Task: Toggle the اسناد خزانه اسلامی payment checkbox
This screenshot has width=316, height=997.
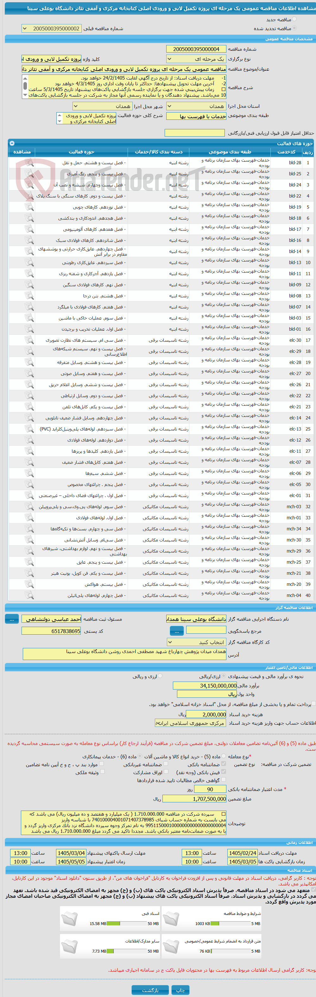Action: pyautogui.click(x=314, y=704)
